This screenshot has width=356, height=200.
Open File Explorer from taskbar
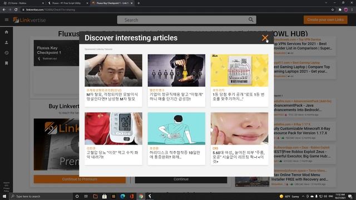[95, 196]
